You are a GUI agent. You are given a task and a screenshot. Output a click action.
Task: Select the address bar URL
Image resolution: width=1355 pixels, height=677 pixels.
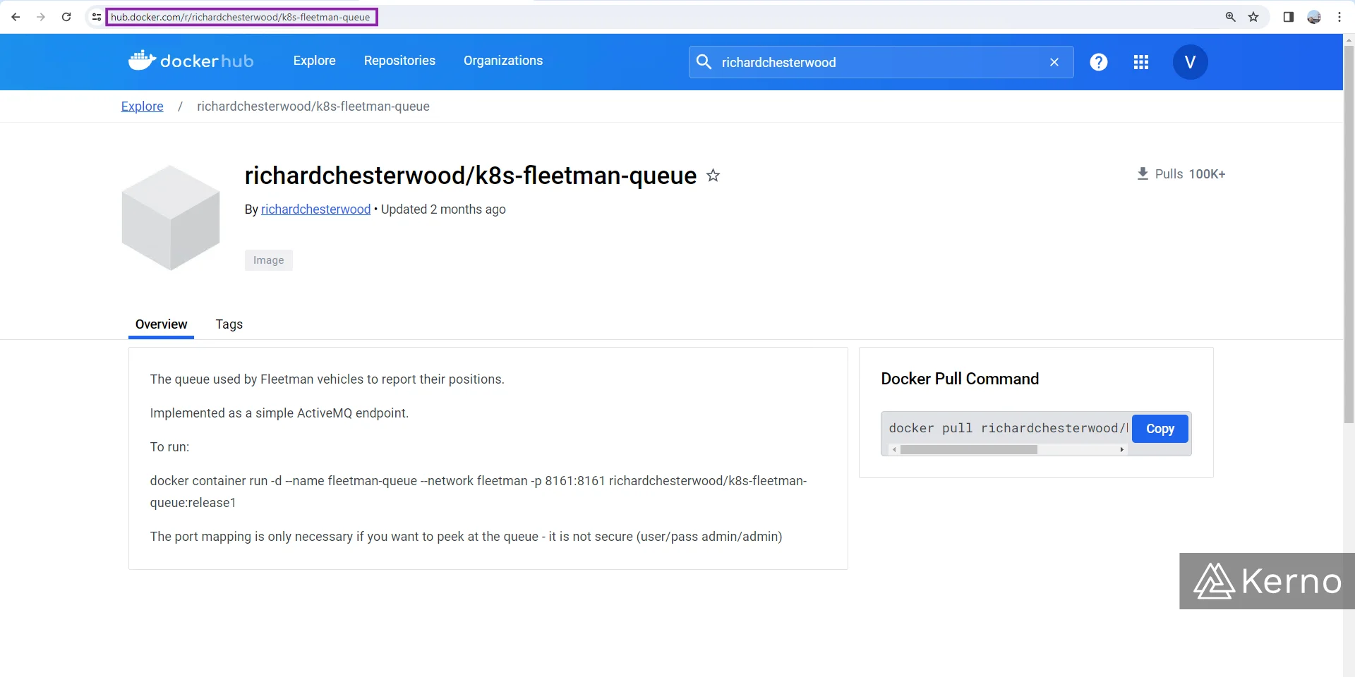(241, 17)
